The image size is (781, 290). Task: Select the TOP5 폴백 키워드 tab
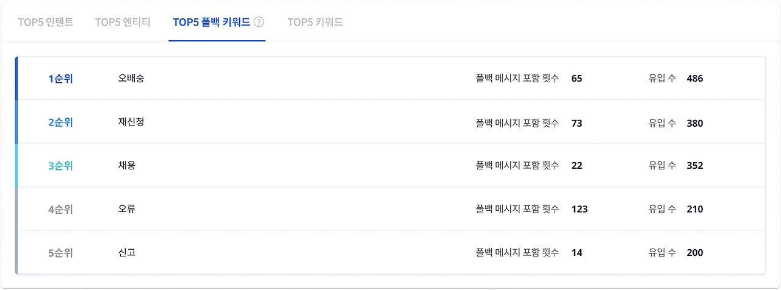coord(211,23)
